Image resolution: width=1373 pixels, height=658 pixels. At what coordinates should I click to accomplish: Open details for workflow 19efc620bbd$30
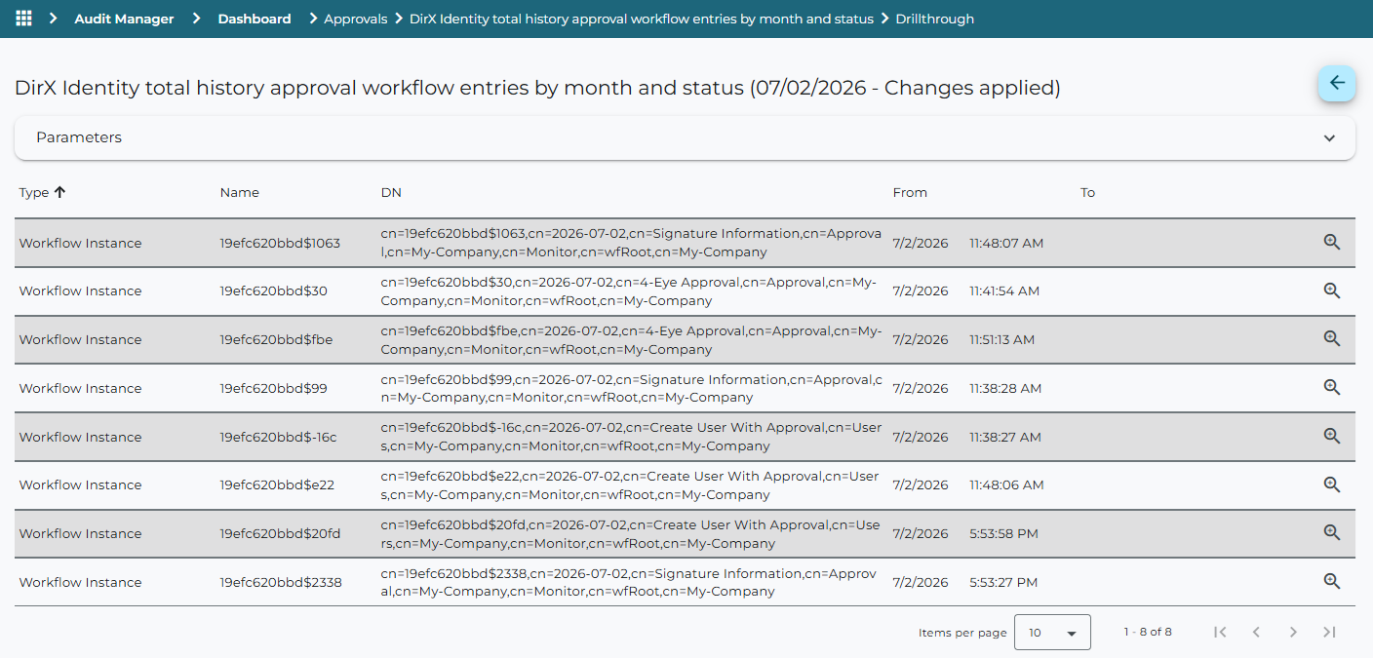pos(1331,290)
